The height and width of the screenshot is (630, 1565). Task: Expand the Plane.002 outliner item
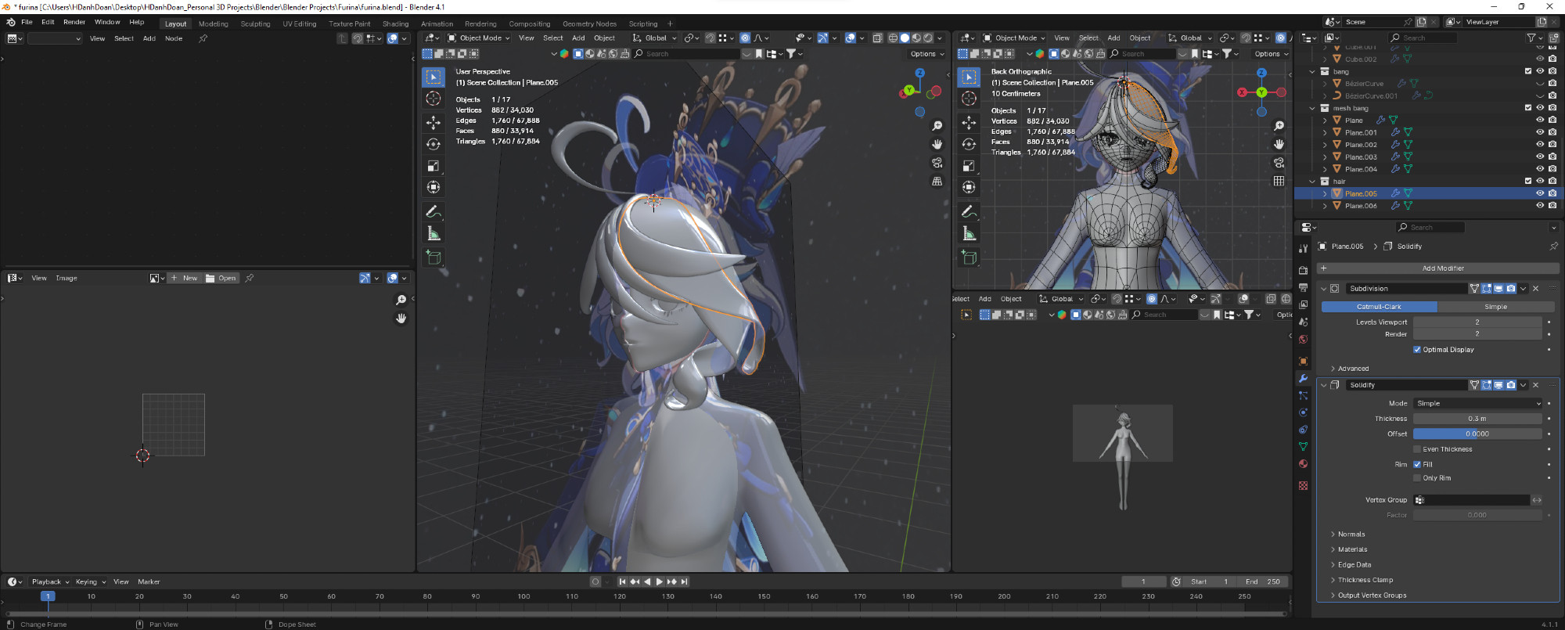pyautogui.click(x=1325, y=145)
